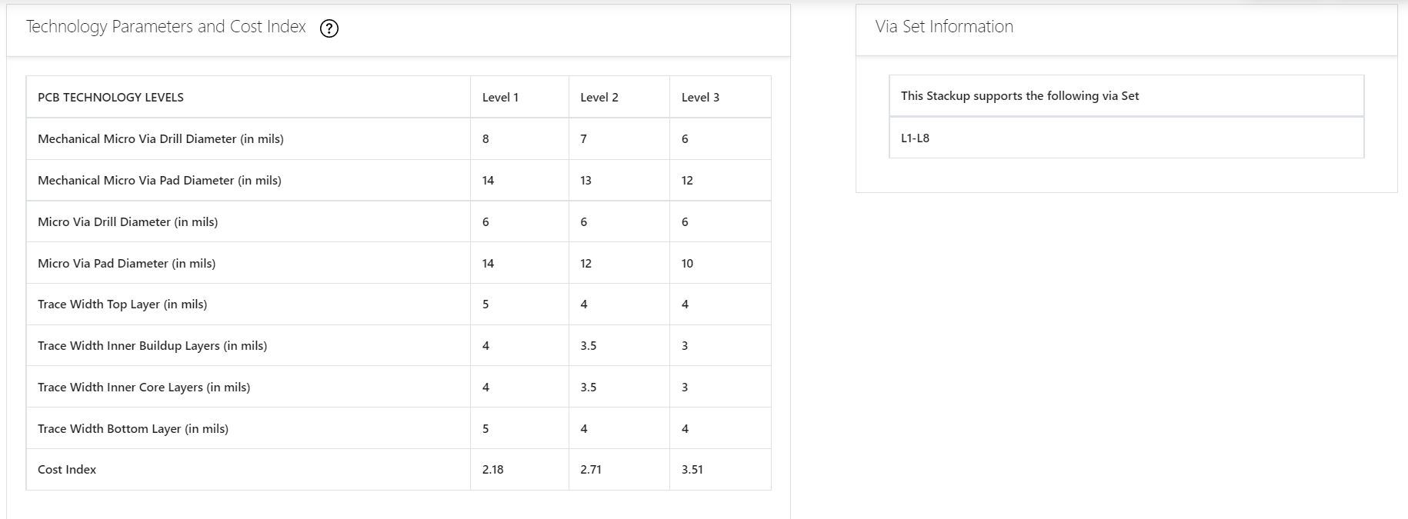Screen dimensions: 1408x519
Task: Select the Level 1 column header
Action: (x=500, y=98)
